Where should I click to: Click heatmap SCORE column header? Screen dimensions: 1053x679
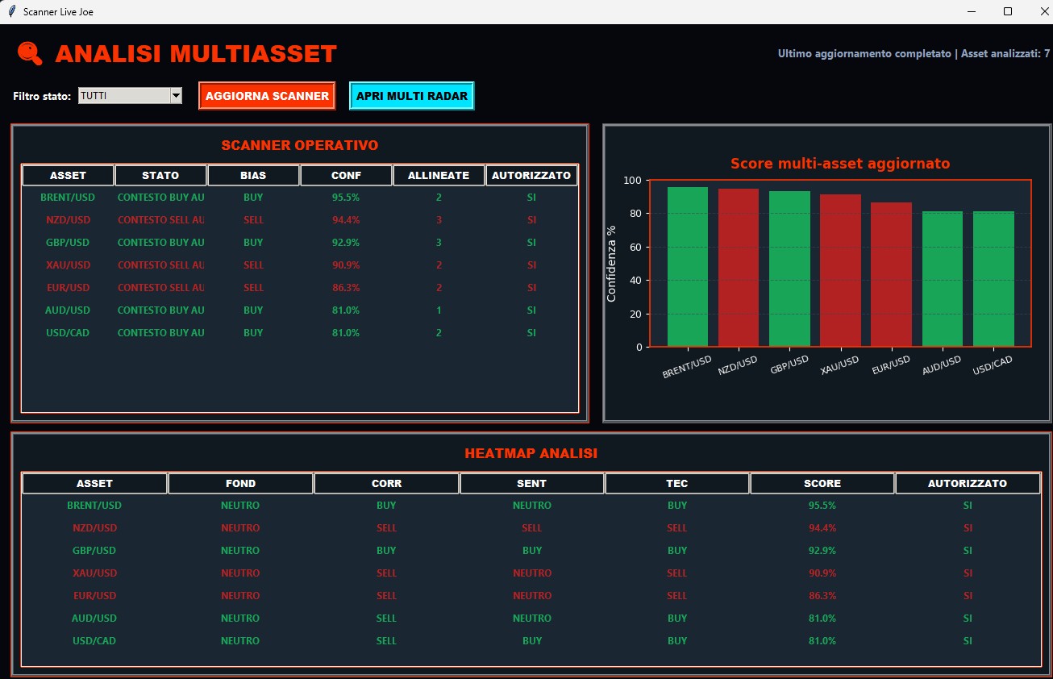822,483
